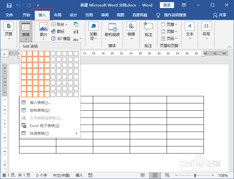Click the 0 个字 word count

[x=42, y=175]
